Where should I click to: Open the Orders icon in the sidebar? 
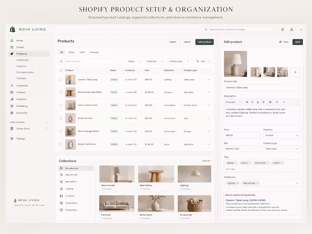[x=12, y=47]
